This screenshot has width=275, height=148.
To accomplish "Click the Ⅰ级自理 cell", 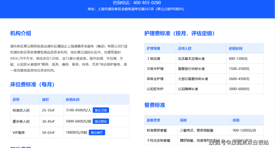I will 153,58.
